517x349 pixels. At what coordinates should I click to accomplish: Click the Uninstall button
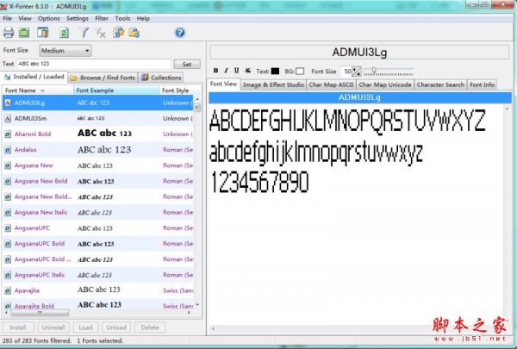click(53, 327)
